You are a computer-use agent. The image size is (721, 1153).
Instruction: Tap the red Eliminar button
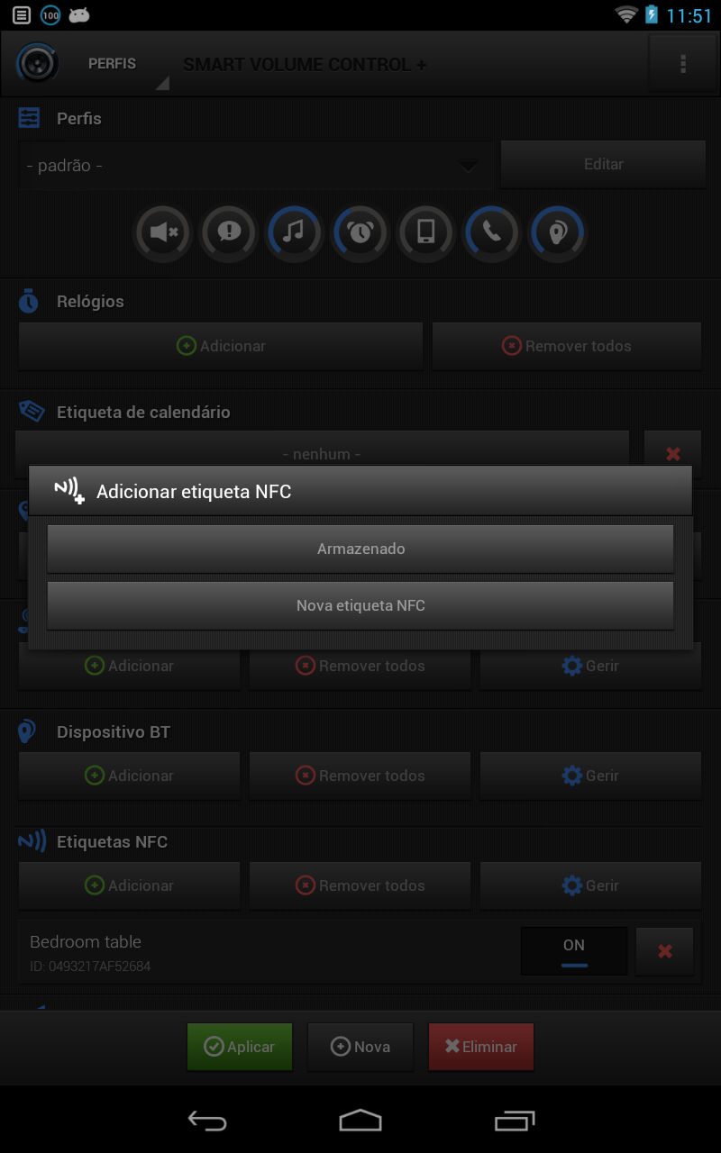click(x=480, y=1047)
